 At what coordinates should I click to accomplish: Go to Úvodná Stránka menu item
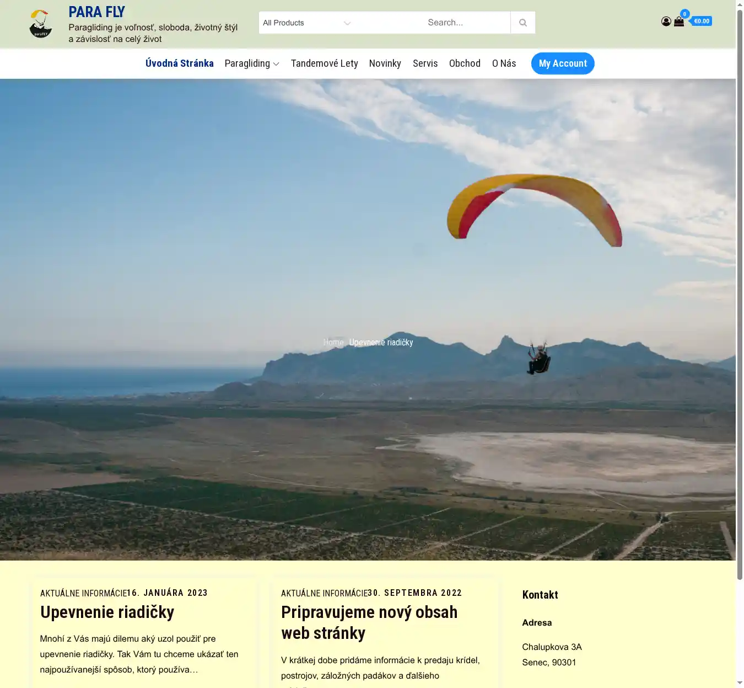179,63
